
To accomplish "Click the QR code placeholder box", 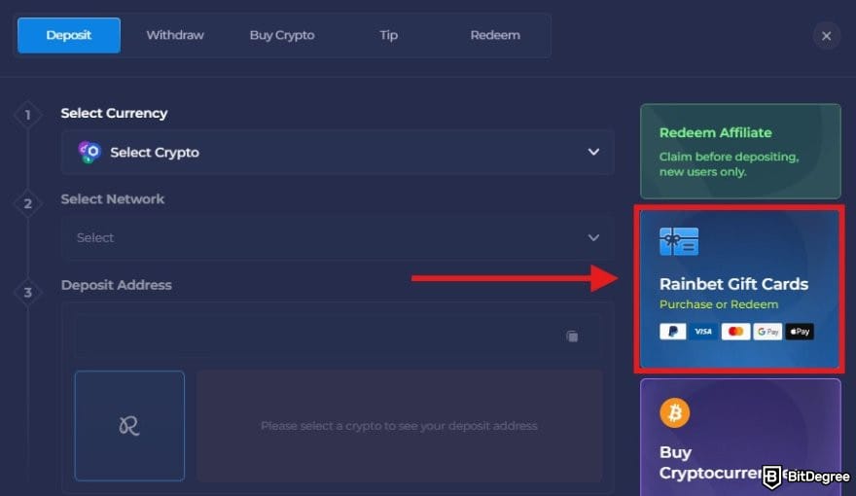I will (129, 426).
